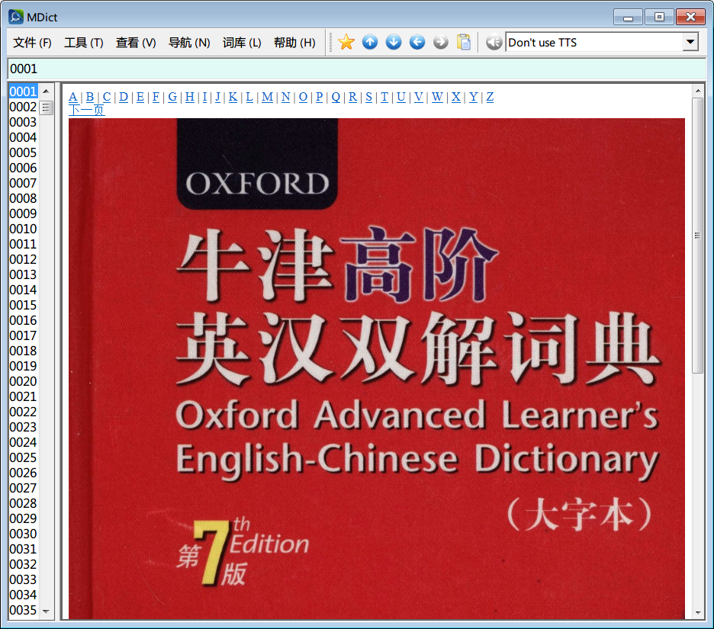Open the 词库 (L) menu
The image size is (714, 629).
pos(242,43)
